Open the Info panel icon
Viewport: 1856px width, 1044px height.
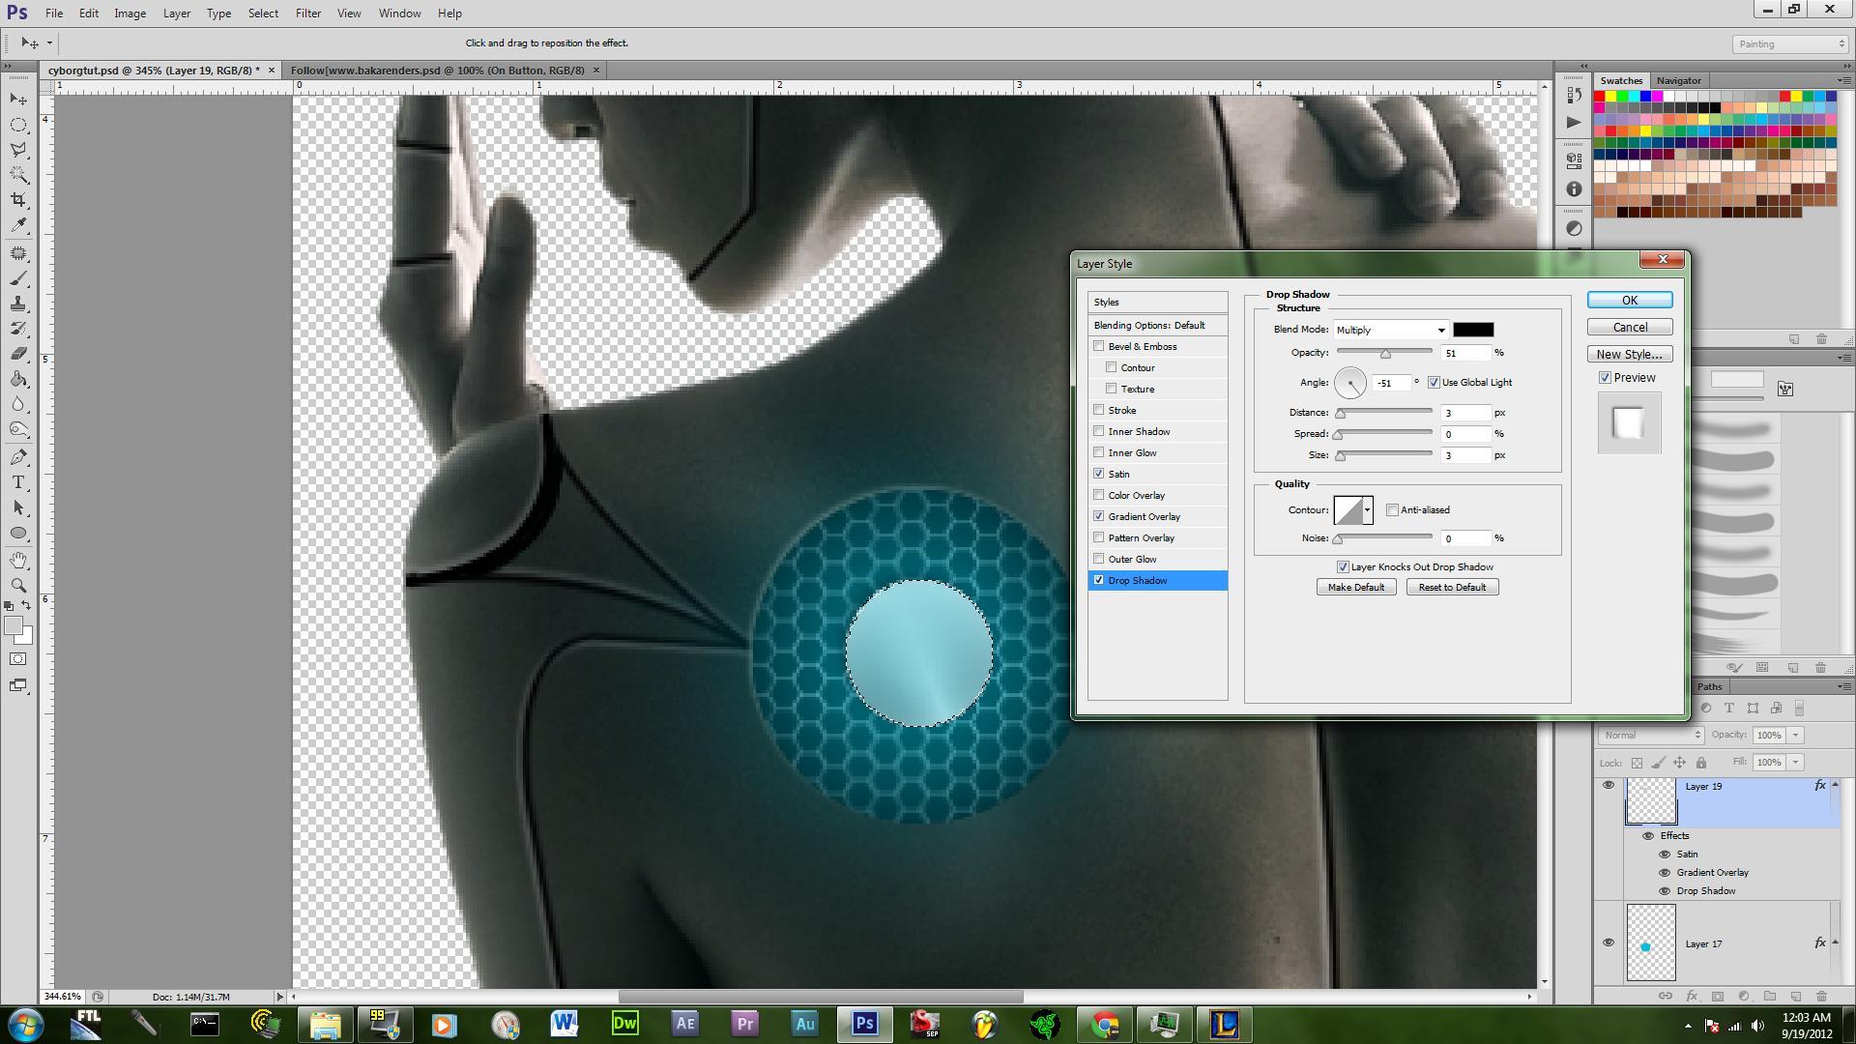pyautogui.click(x=1574, y=189)
